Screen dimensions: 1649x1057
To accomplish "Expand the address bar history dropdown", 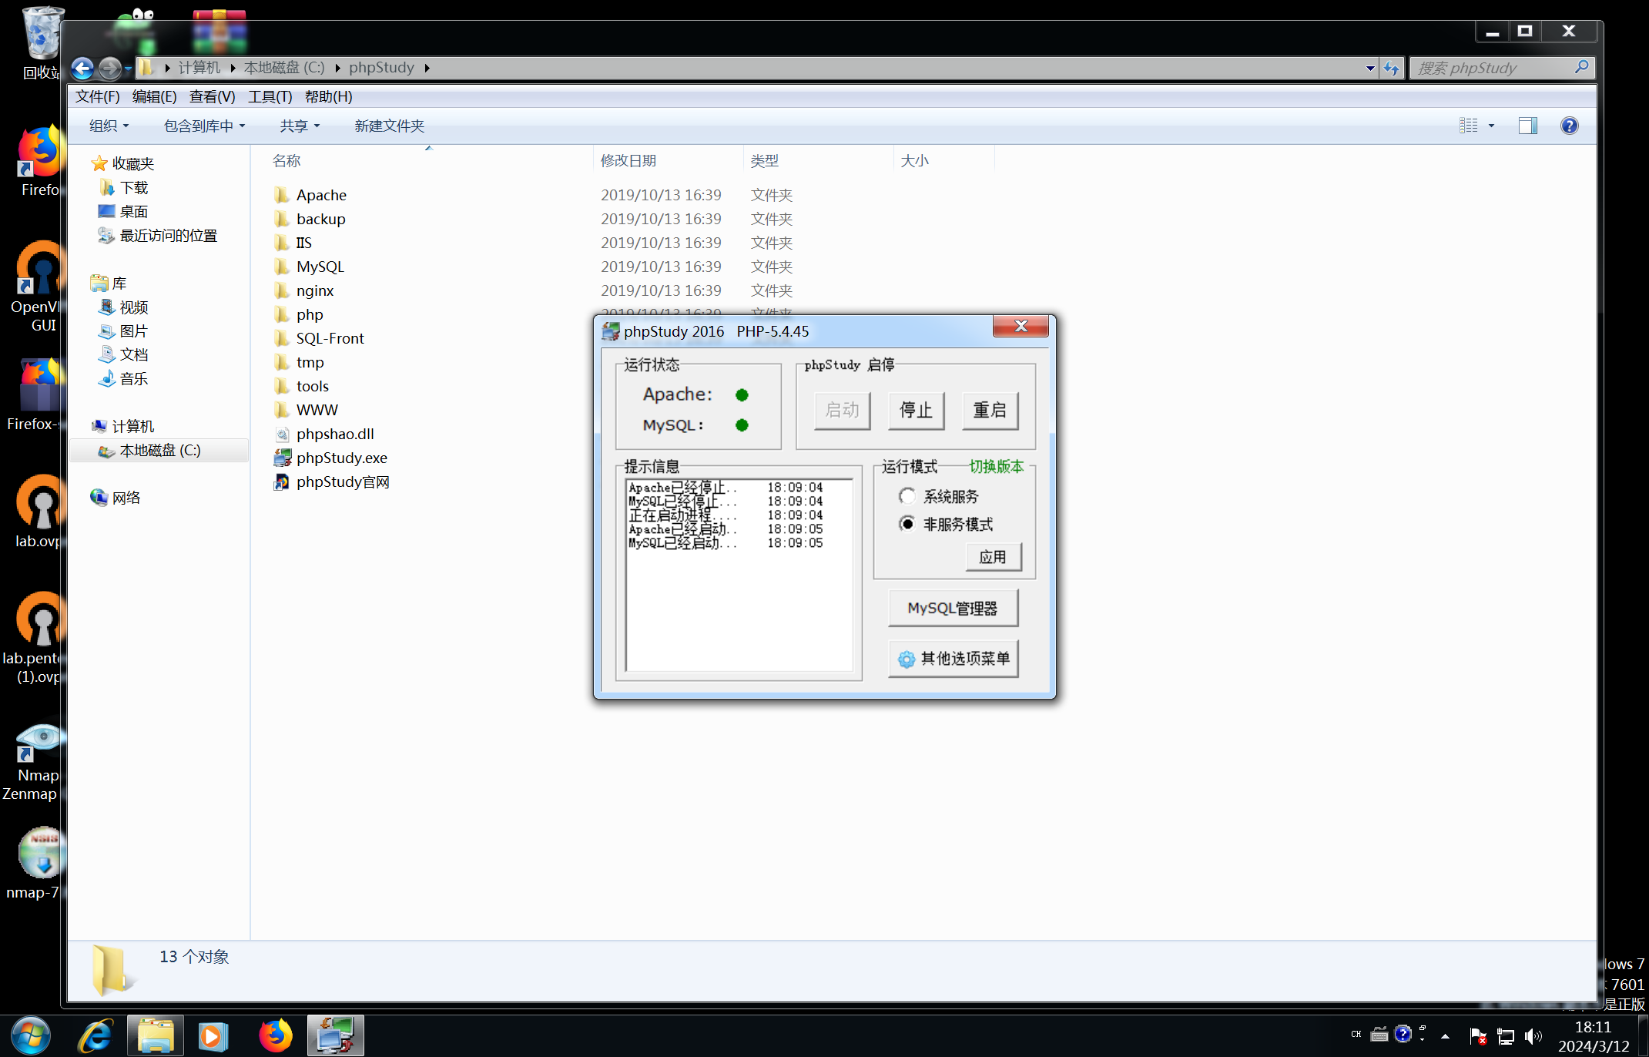I will [x=1370, y=68].
